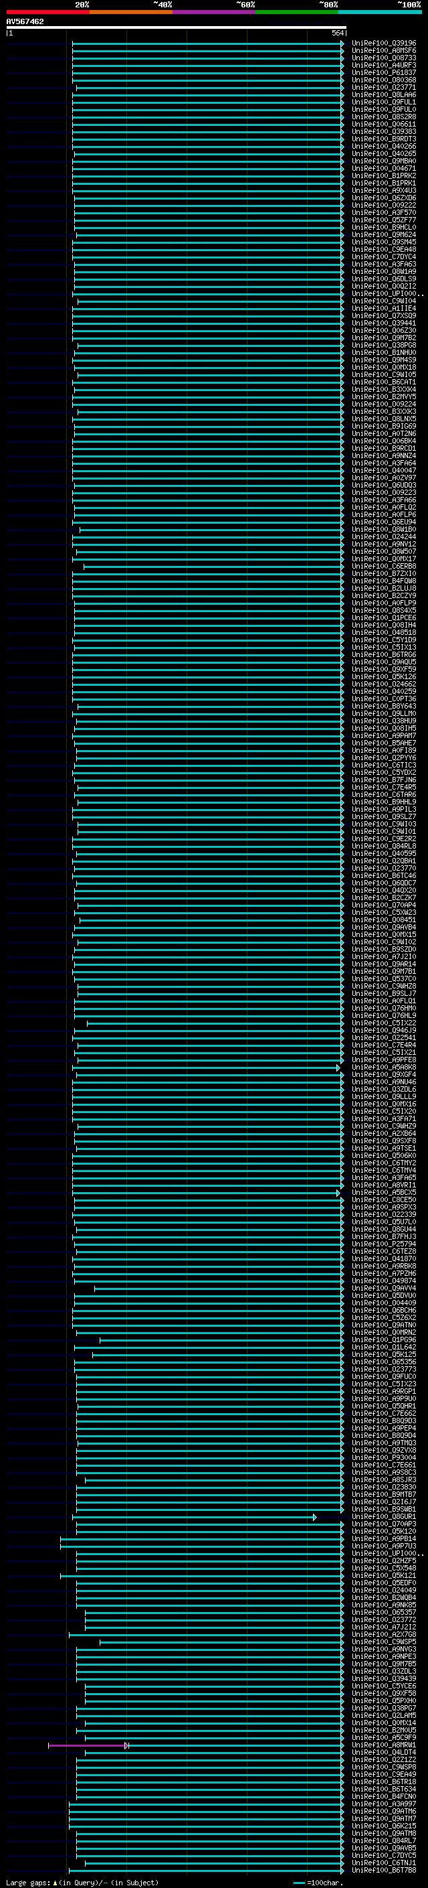Select hit label UniRef100_B7FHJ3
The height and width of the screenshot is (1888, 428).
click(383, 1236)
